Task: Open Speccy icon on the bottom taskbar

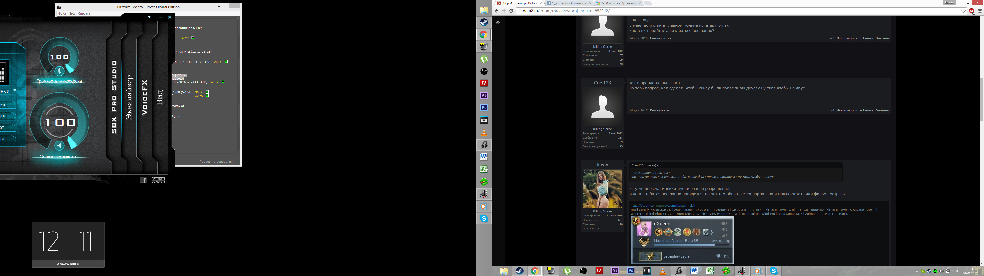Action: [742, 271]
